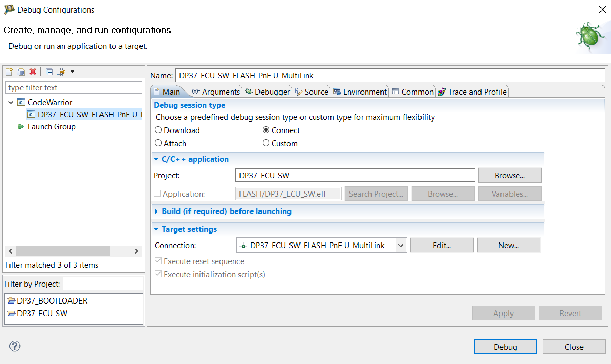611x364 pixels.
Task: Click the DP37_BOOTLOADER project folder icon
Action: (12, 301)
